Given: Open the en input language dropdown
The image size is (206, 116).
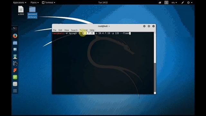Looking at the screenshot, I should (x=174, y=3).
